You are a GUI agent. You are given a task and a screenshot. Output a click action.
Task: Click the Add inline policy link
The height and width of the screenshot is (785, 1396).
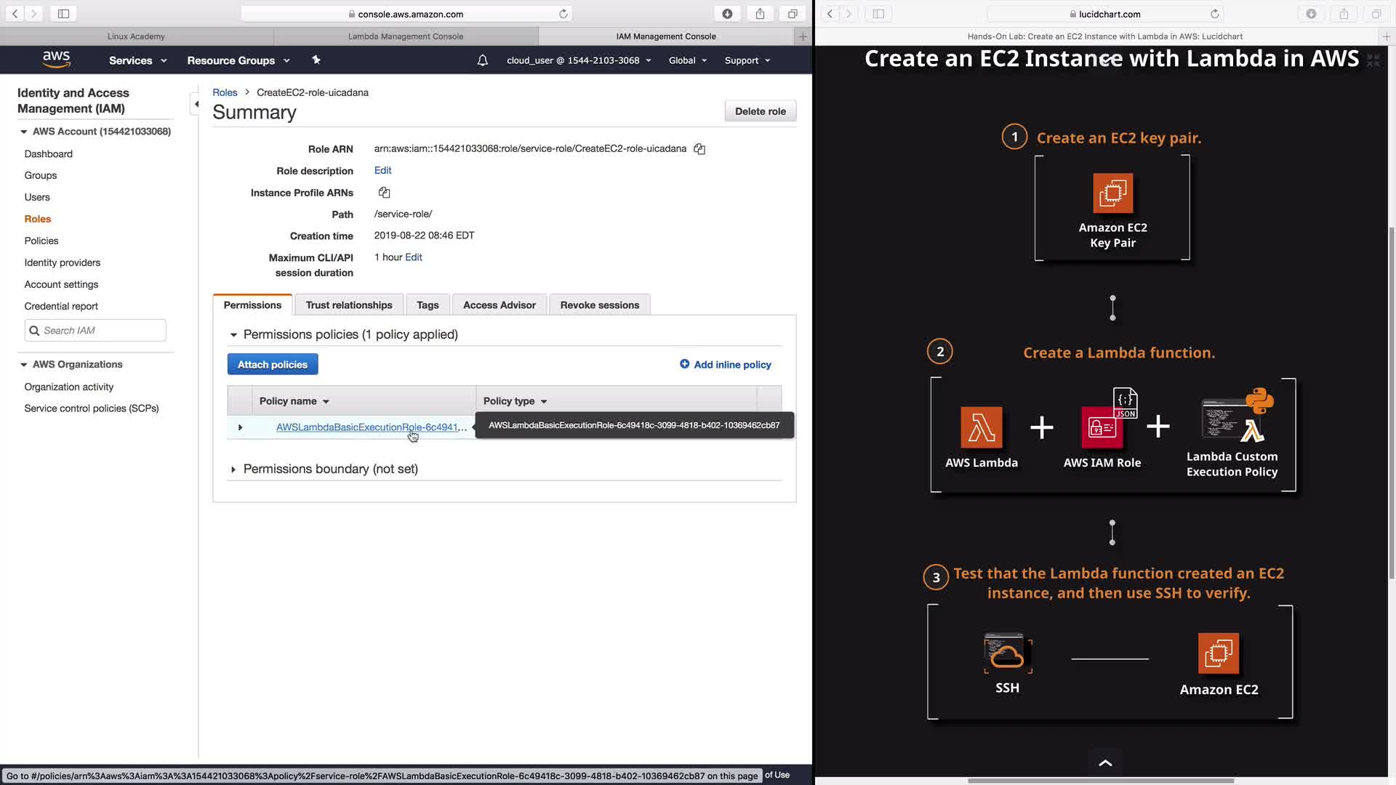725,365
